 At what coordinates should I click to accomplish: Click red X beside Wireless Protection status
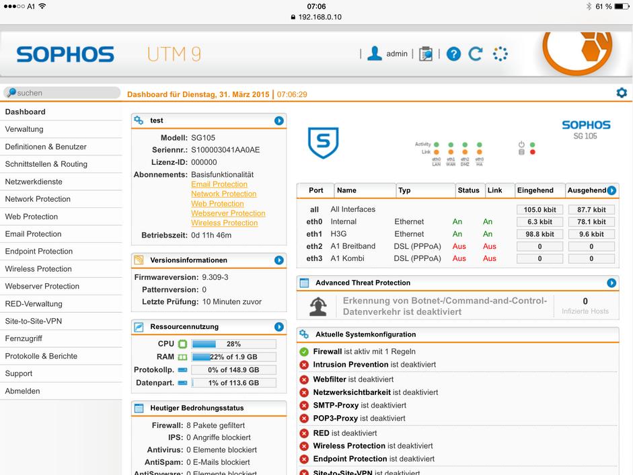(304, 446)
